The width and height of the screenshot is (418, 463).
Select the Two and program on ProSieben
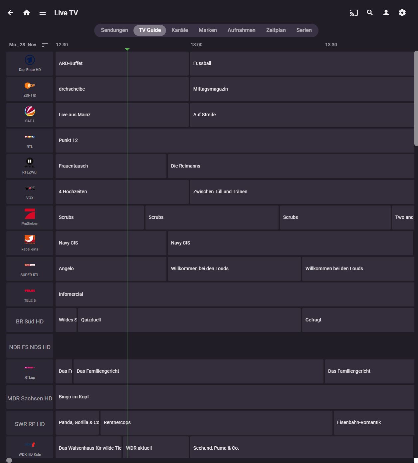403,217
